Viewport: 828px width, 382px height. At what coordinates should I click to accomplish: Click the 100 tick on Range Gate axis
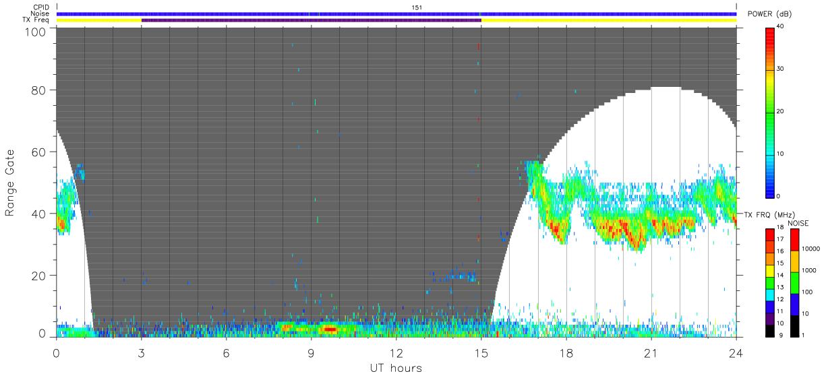tap(36, 31)
